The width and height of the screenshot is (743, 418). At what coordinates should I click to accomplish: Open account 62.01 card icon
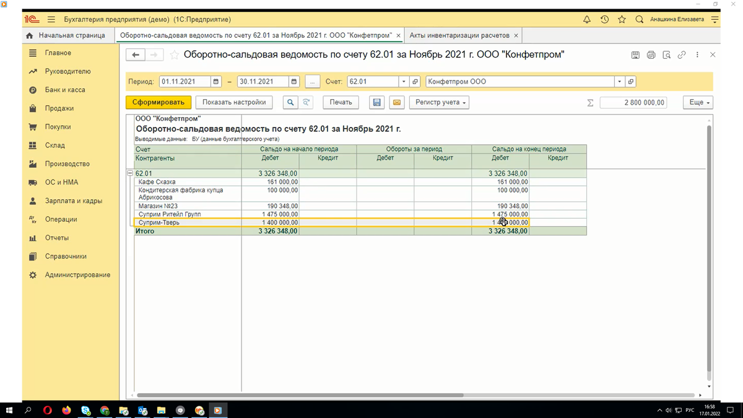415,82
